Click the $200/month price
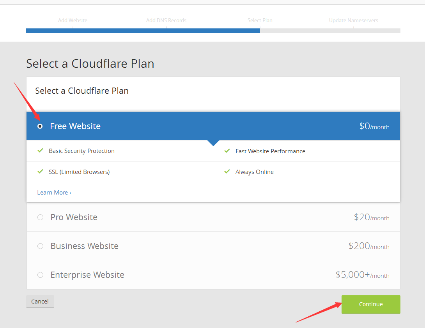 pos(369,246)
